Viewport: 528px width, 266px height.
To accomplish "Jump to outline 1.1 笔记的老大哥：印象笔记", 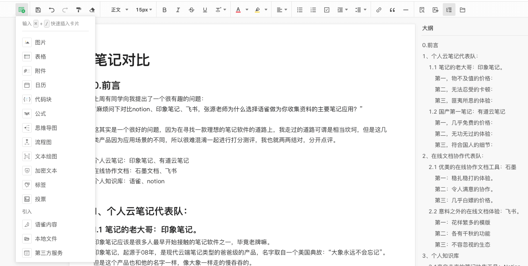I will [466, 67].
